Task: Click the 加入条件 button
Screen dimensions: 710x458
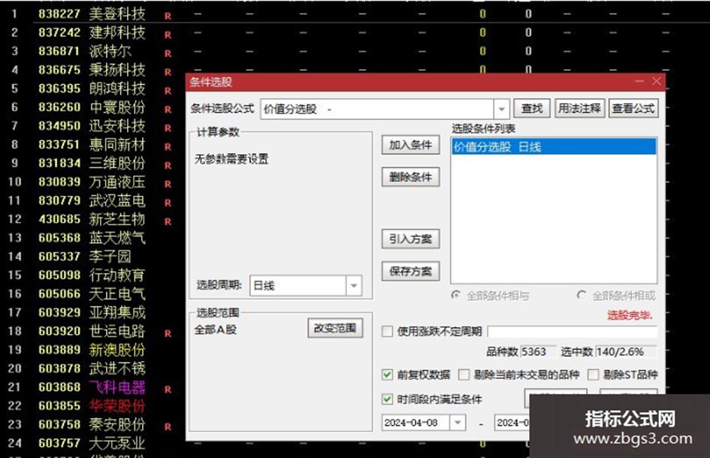Action: point(411,145)
